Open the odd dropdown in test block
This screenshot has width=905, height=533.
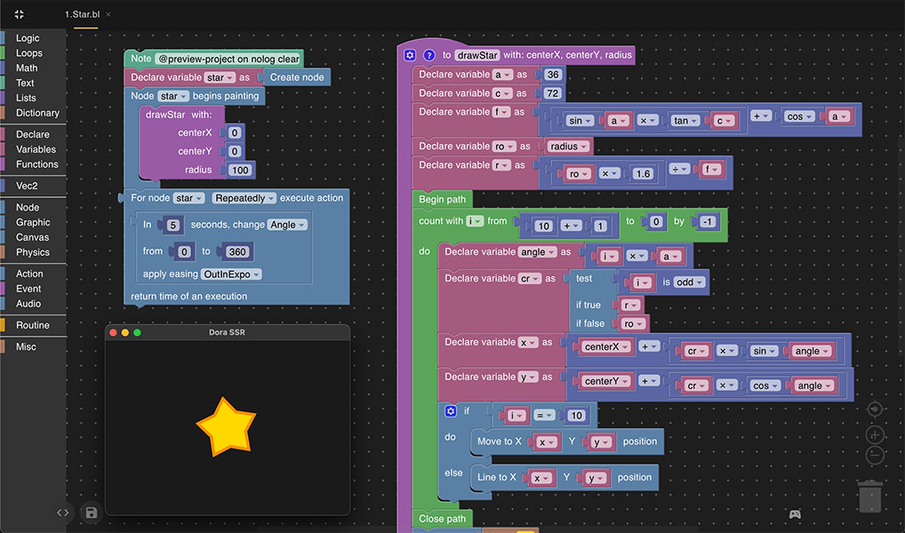pyautogui.click(x=690, y=282)
